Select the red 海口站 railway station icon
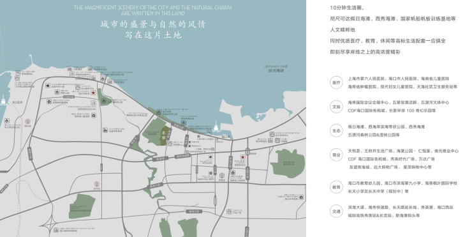 point(27,121)
